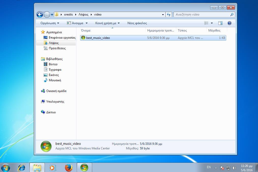
Task: Sort by Ημερομηνία τροπ... column header
Action: click(161, 30)
